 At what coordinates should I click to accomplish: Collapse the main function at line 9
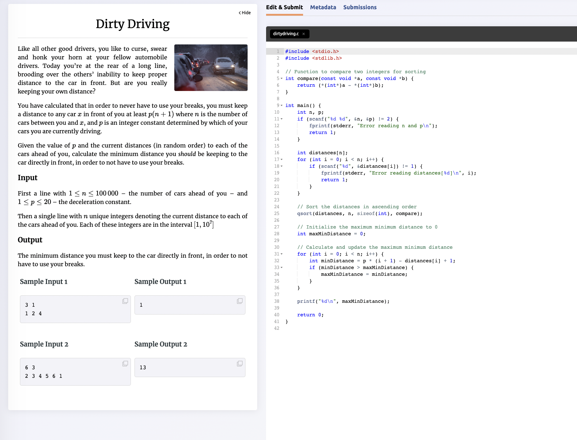[x=282, y=105]
